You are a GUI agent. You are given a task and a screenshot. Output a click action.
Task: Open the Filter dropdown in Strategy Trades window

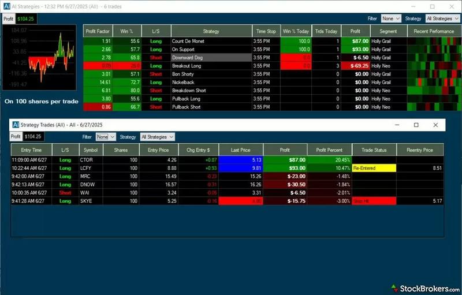(x=102, y=137)
